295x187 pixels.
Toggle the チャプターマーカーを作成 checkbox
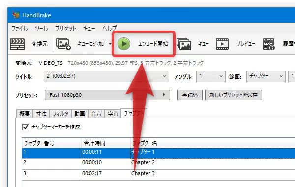click(x=26, y=127)
